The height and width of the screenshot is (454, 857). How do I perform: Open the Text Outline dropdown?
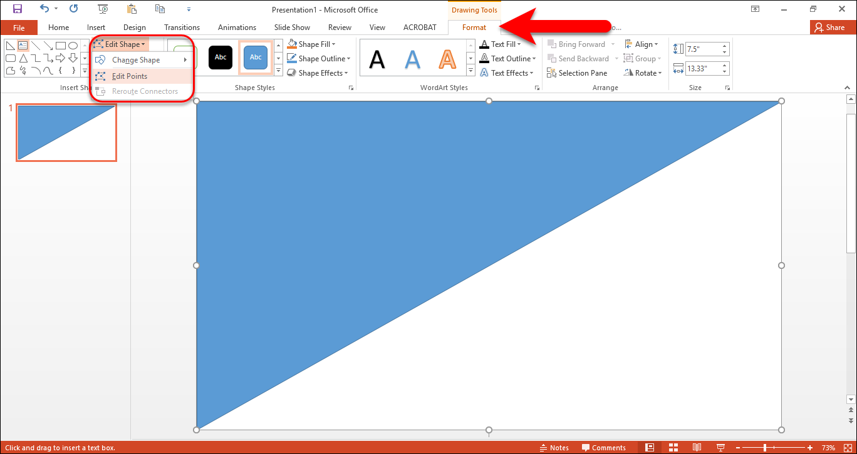pos(507,59)
